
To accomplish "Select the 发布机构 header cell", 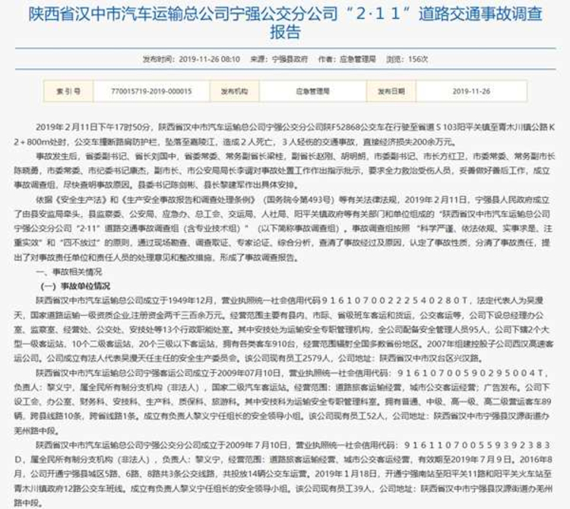I will pos(235,91).
